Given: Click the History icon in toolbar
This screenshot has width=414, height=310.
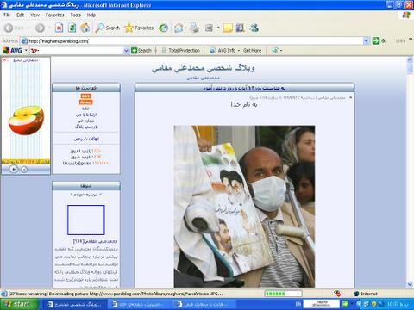Looking at the screenshot, I should (163, 28).
